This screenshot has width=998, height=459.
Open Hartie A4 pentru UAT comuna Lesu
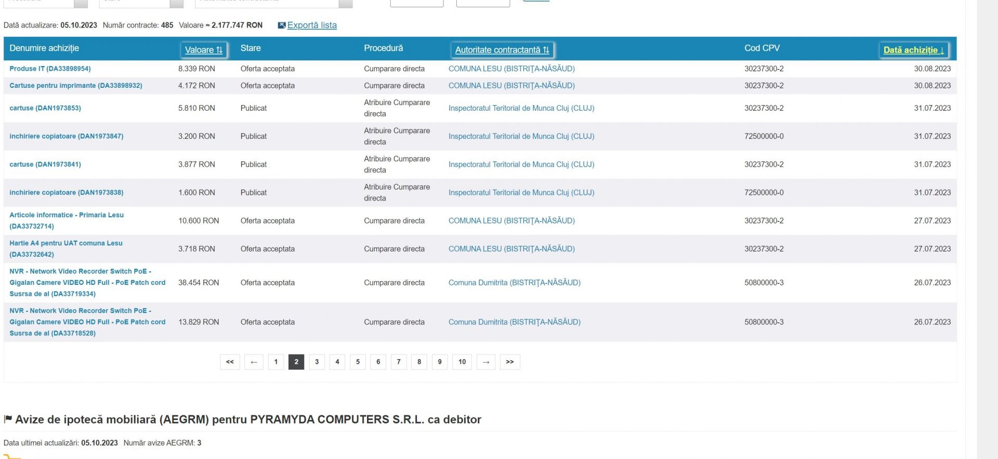tap(66, 243)
